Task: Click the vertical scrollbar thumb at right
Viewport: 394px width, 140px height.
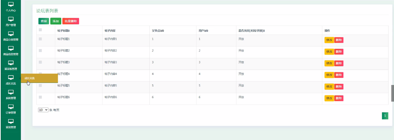Action: [393, 93]
